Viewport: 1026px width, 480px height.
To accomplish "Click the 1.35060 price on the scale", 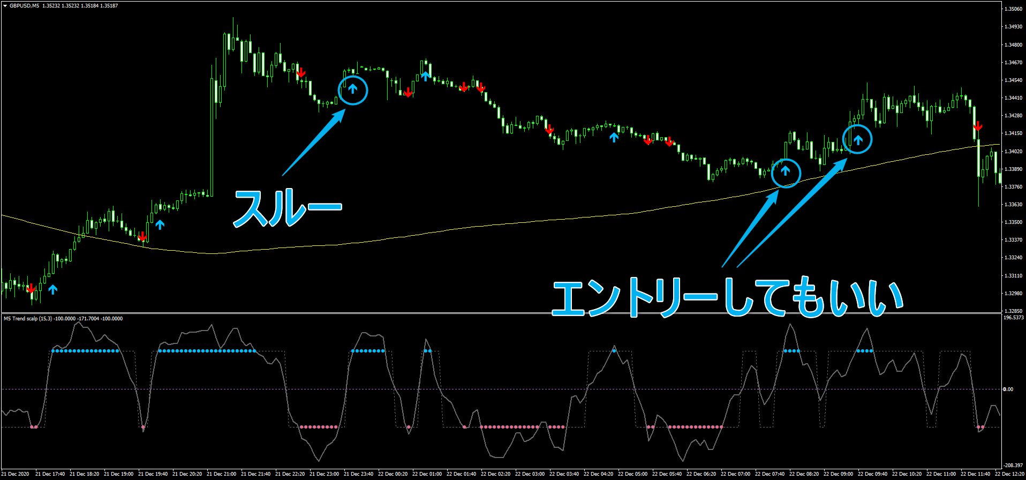I will coord(1013,9).
